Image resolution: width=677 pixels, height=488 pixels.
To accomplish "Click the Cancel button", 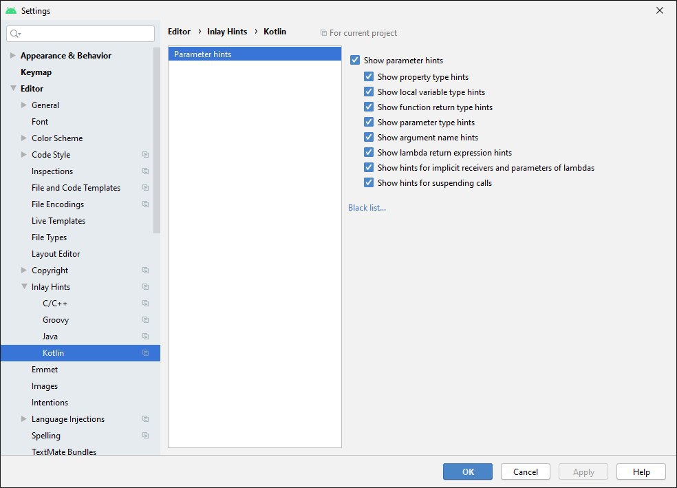I will (x=526, y=471).
